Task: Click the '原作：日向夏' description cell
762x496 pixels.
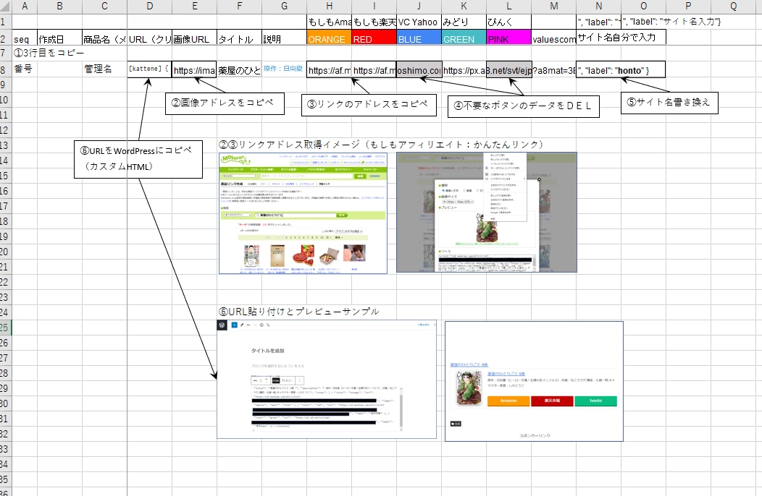Action: [x=284, y=69]
